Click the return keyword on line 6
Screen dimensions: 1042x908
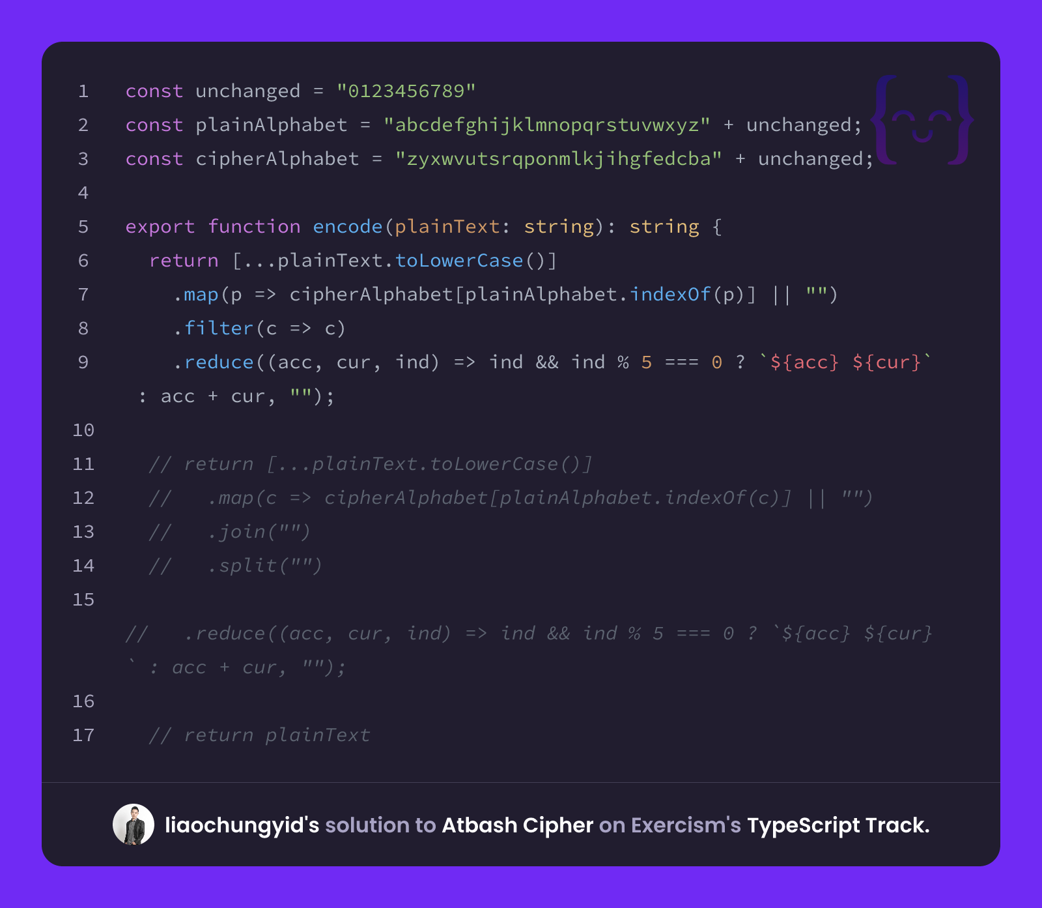click(184, 260)
